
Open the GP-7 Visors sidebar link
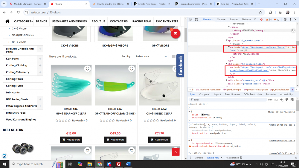(19, 42)
